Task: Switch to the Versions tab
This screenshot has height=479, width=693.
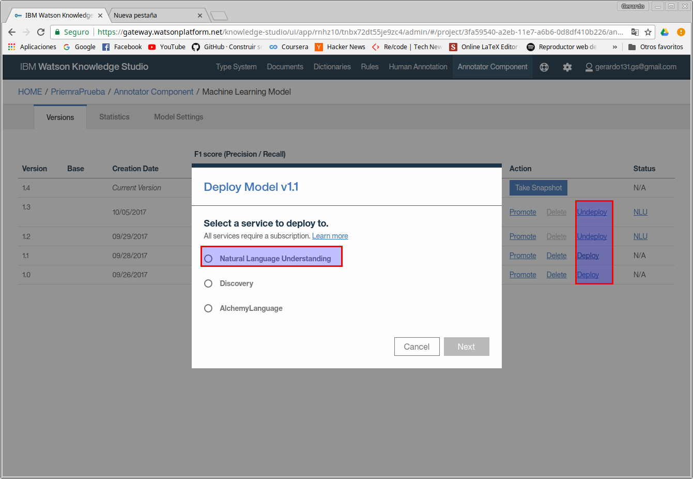Action: coord(60,117)
